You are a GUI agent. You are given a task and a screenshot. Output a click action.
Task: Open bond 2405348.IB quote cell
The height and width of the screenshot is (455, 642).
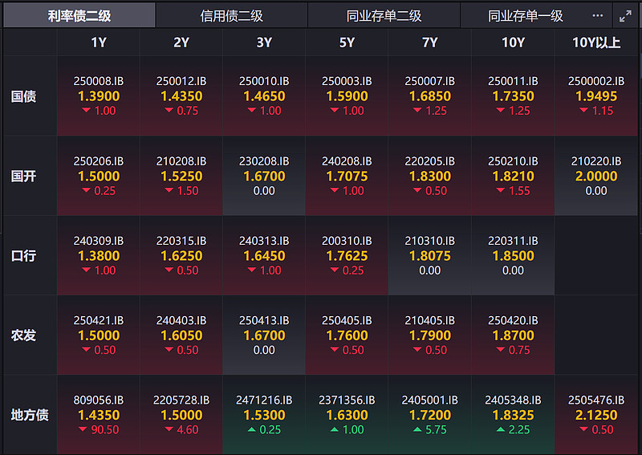click(513, 414)
